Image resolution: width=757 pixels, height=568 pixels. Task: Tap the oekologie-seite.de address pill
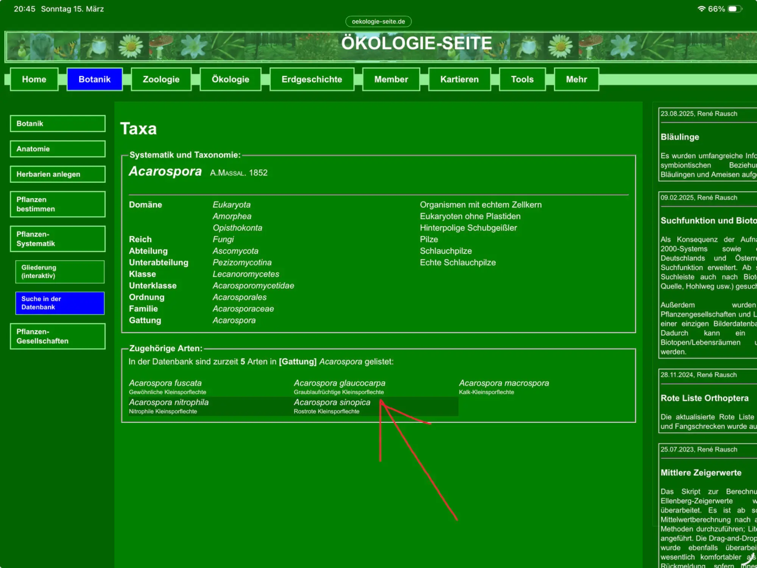point(378,22)
